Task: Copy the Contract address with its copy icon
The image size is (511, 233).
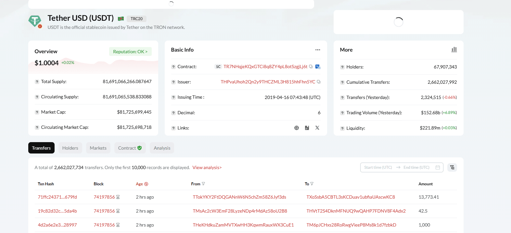Action: 311,67
